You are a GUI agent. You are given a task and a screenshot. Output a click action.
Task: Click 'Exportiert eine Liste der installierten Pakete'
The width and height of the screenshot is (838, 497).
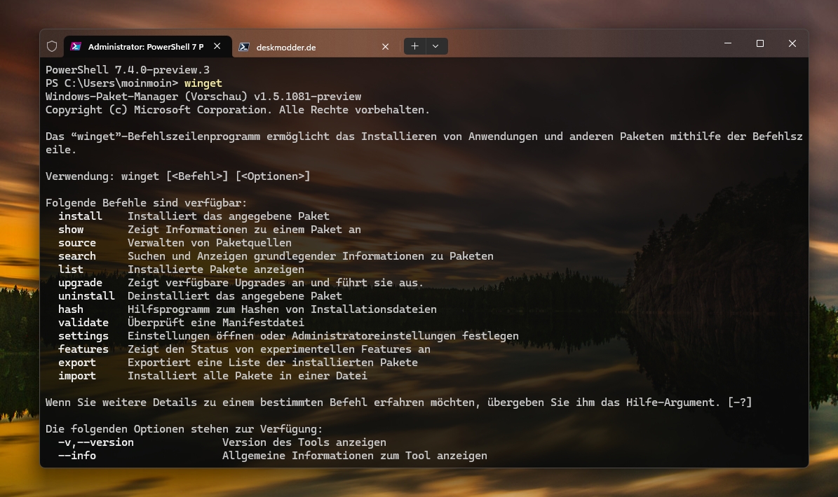273,363
